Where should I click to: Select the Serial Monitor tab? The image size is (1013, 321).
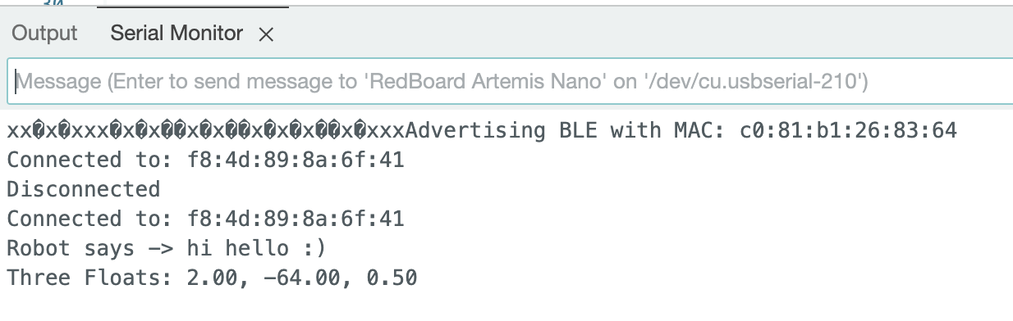(176, 34)
